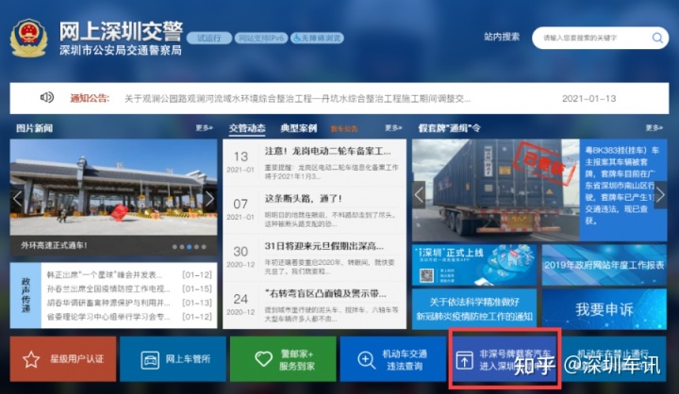The height and width of the screenshot is (394, 679).
Task: Click the speaker notice icon
Action: tap(47, 97)
